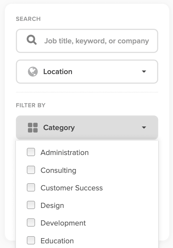Click the magnifying glass search icon
The image size is (173, 248).
[x=32, y=41]
